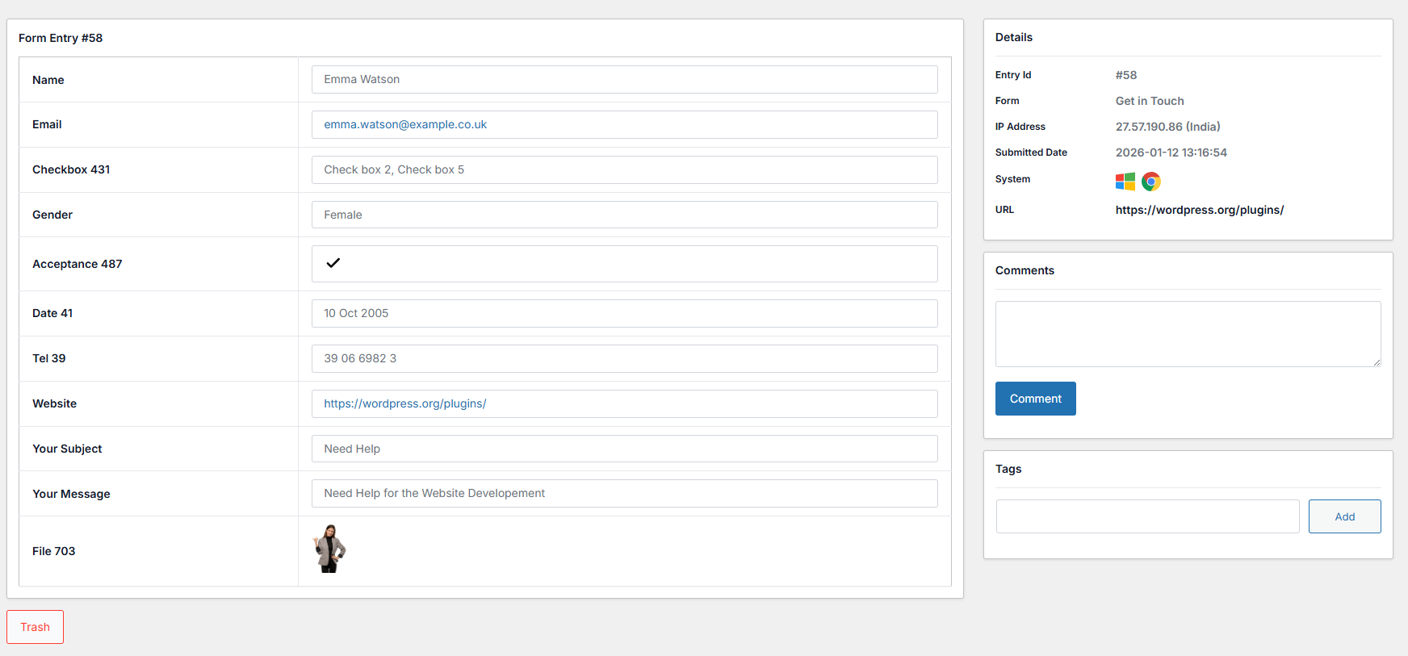
Task: Select the Checkbox 431 value field
Action: [624, 169]
